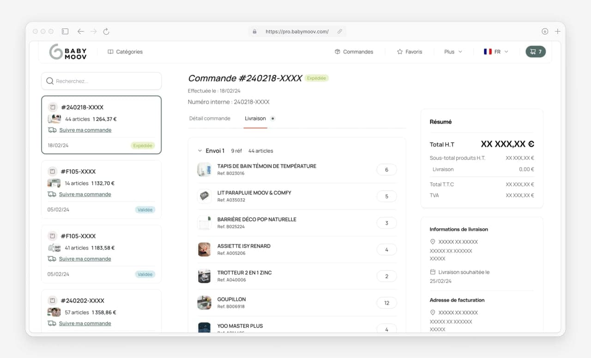This screenshot has width=591, height=358.
Task: Click the link icon in address bar
Action: pos(340,31)
